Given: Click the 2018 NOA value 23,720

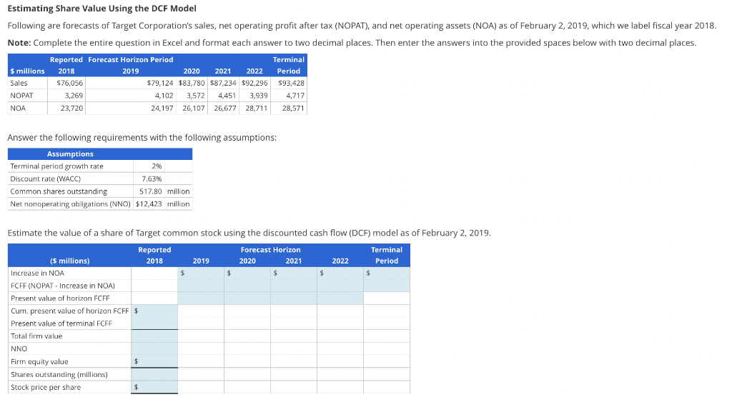Looking at the screenshot, I should point(72,109).
